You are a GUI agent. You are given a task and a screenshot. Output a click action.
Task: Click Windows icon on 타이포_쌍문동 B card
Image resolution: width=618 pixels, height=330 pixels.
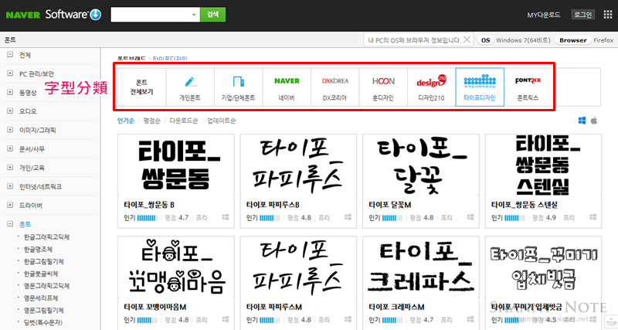[x=226, y=217]
